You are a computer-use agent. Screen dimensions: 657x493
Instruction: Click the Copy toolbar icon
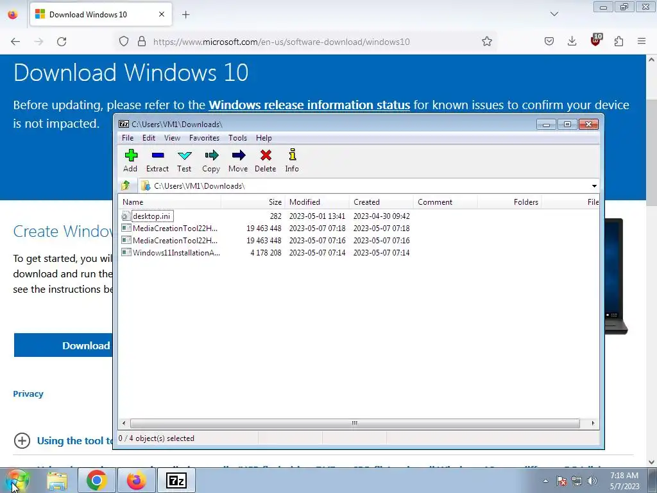coord(210,160)
